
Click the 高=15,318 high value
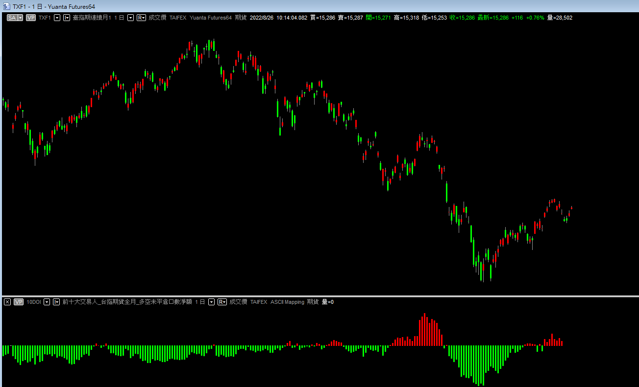coord(406,18)
